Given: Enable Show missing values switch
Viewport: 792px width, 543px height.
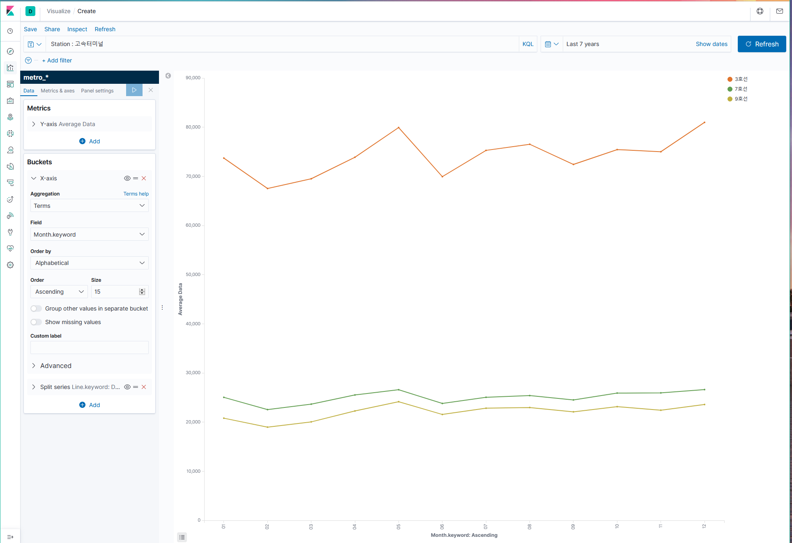Looking at the screenshot, I should tap(36, 322).
